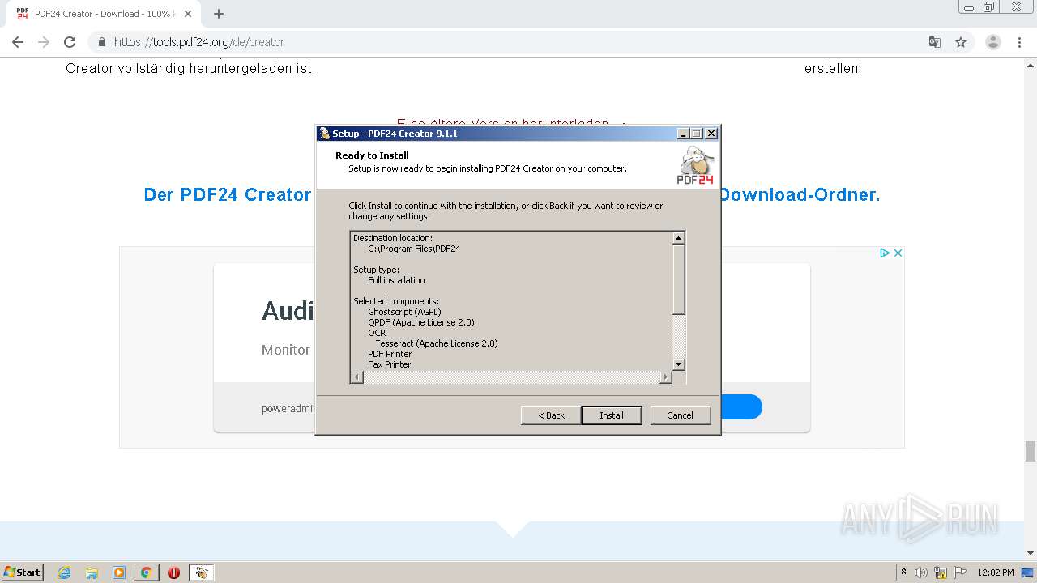Open the Translate page icon

coord(934,42)
